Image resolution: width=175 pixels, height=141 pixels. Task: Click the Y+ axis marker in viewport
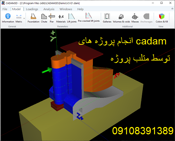pos(53,36)
